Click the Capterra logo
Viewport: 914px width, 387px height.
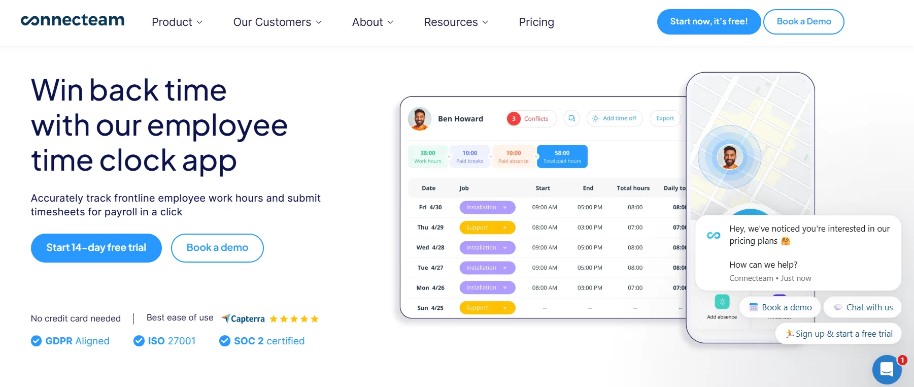[x=243, y=319]
